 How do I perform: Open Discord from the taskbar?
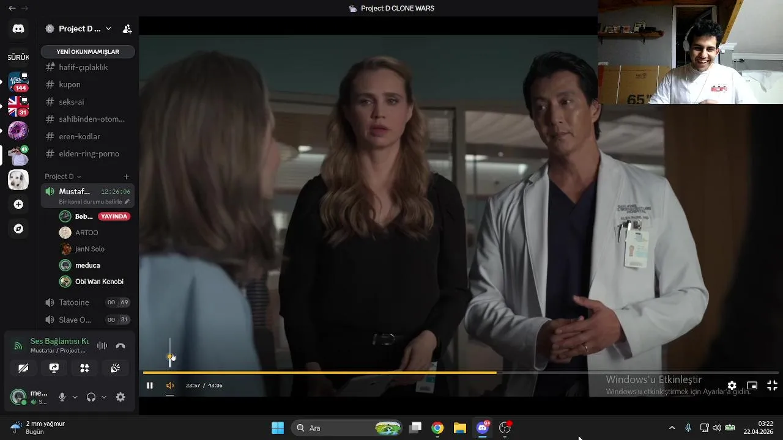point(483,427)
